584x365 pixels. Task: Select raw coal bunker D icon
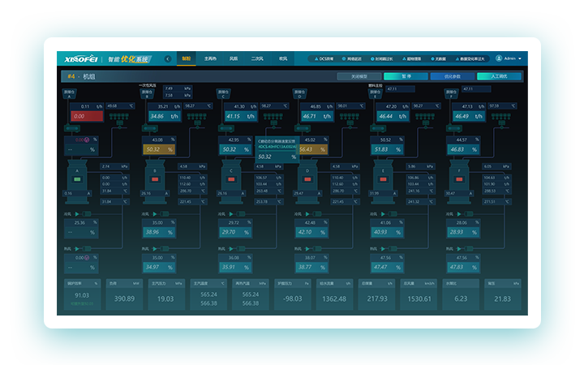pyautogui.click(x=299, y=93)
